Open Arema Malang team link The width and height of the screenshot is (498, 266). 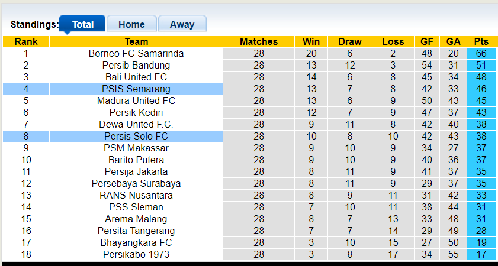coord(136,219)
